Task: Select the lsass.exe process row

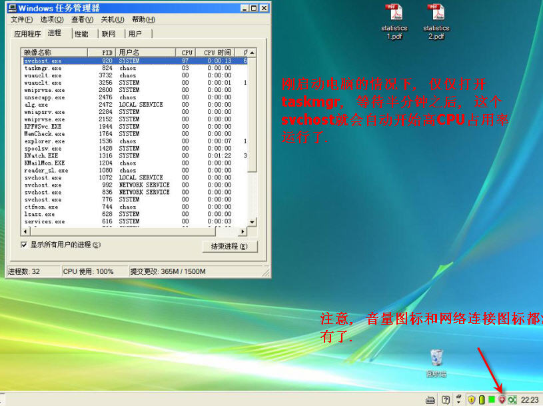Action: 135,214
